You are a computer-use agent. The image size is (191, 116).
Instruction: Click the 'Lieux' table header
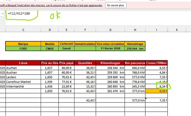point(23,63)
